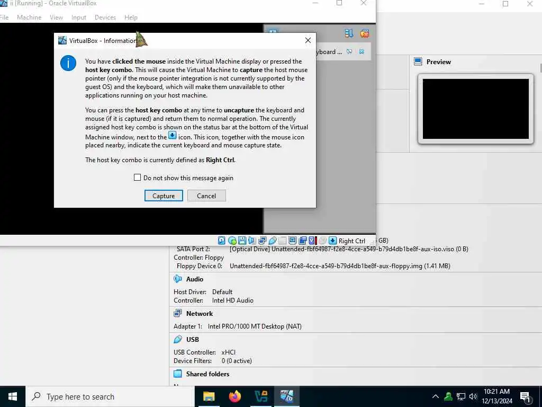
Task: Click the running VM taskbar icon
Action: [287, 396]
